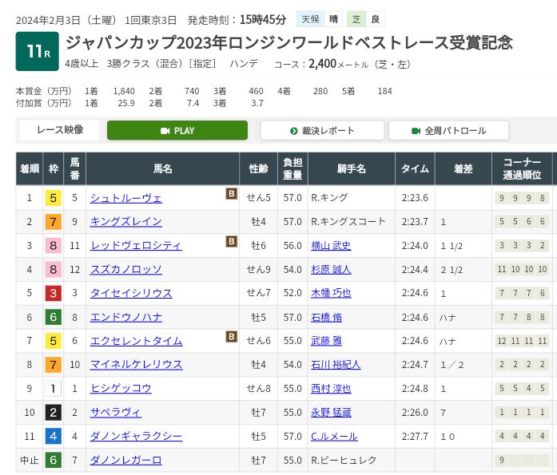Click the B blinker icon beside レッドヴェロシティ
Image resolution: width=557 pixels, height=475 pixels.
tap(231, 242)
